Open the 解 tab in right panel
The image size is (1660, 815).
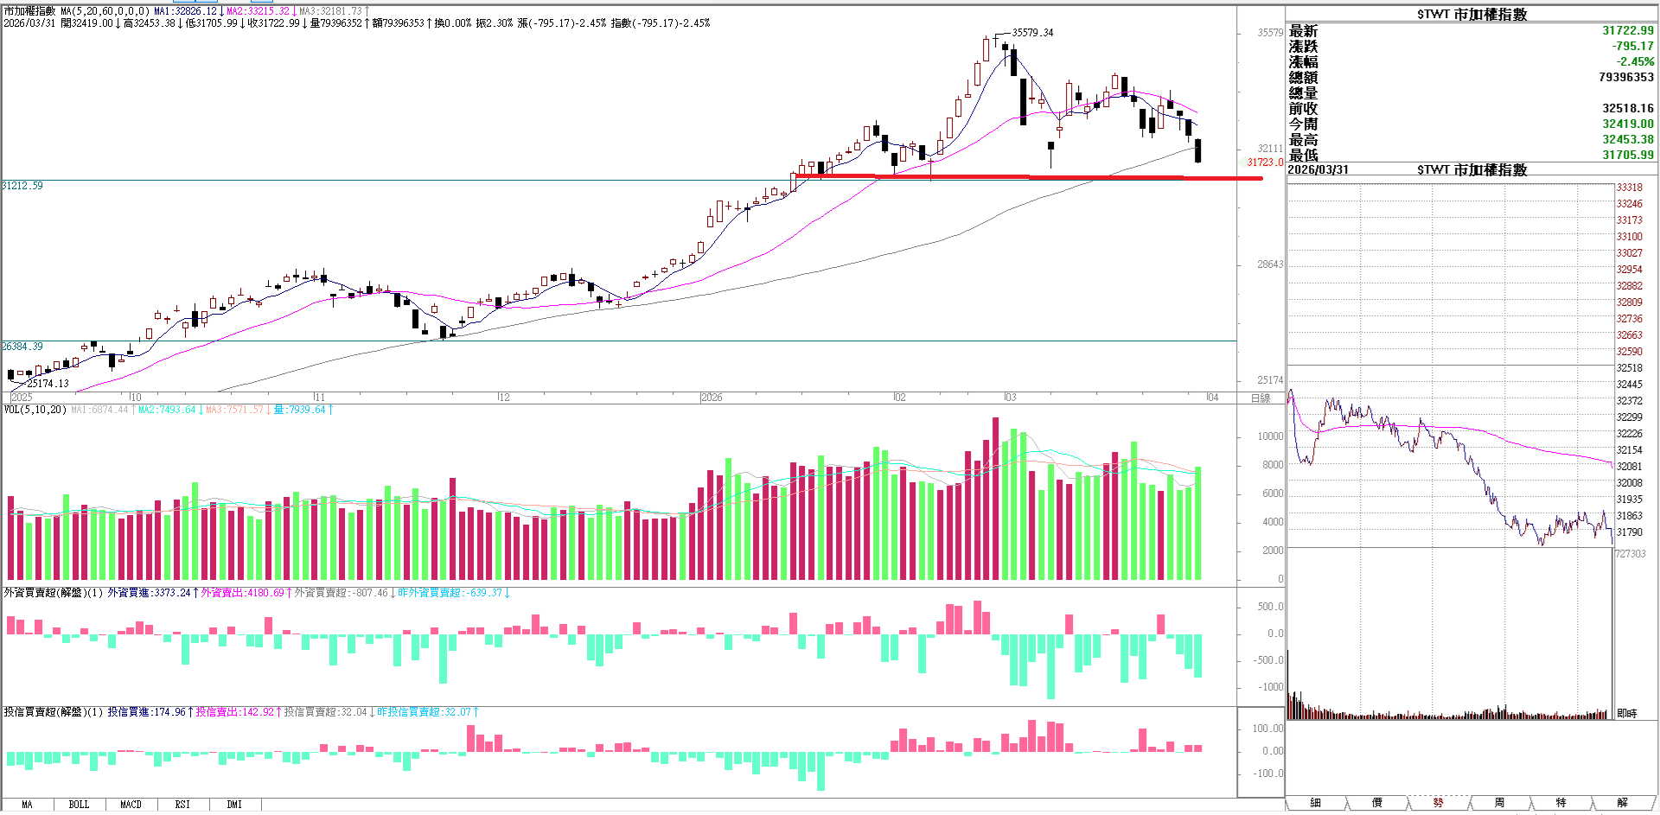(1622, 803)
